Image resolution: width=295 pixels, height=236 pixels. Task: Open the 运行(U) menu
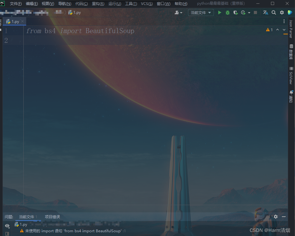pyautogui.click(x=114, y=4)
